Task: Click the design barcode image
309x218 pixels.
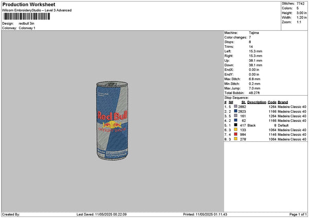Action: (27, 16)
